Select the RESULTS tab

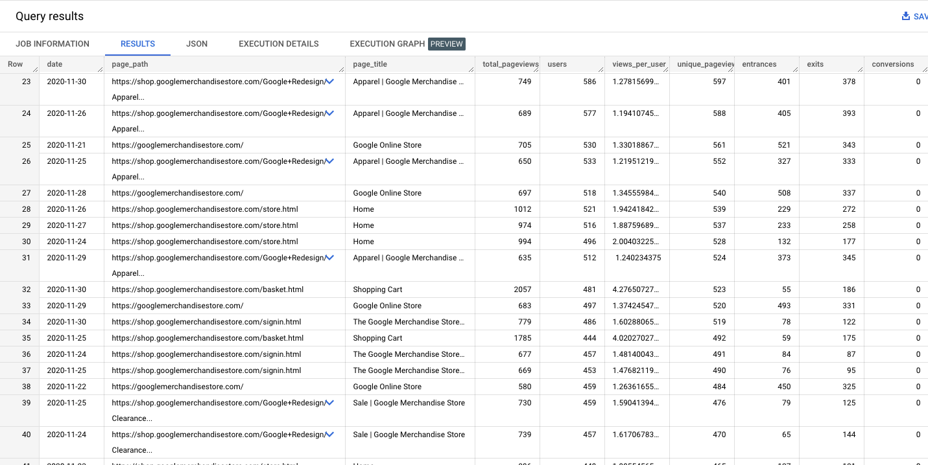click(x=137, y=43)
